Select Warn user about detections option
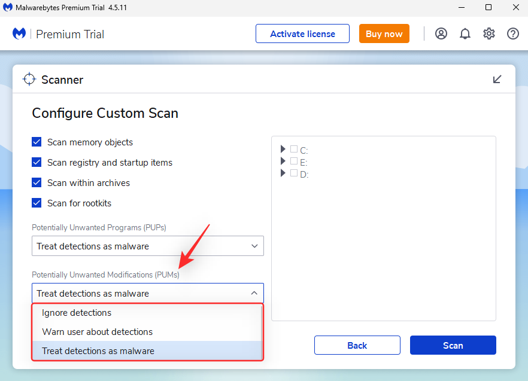 97,332
